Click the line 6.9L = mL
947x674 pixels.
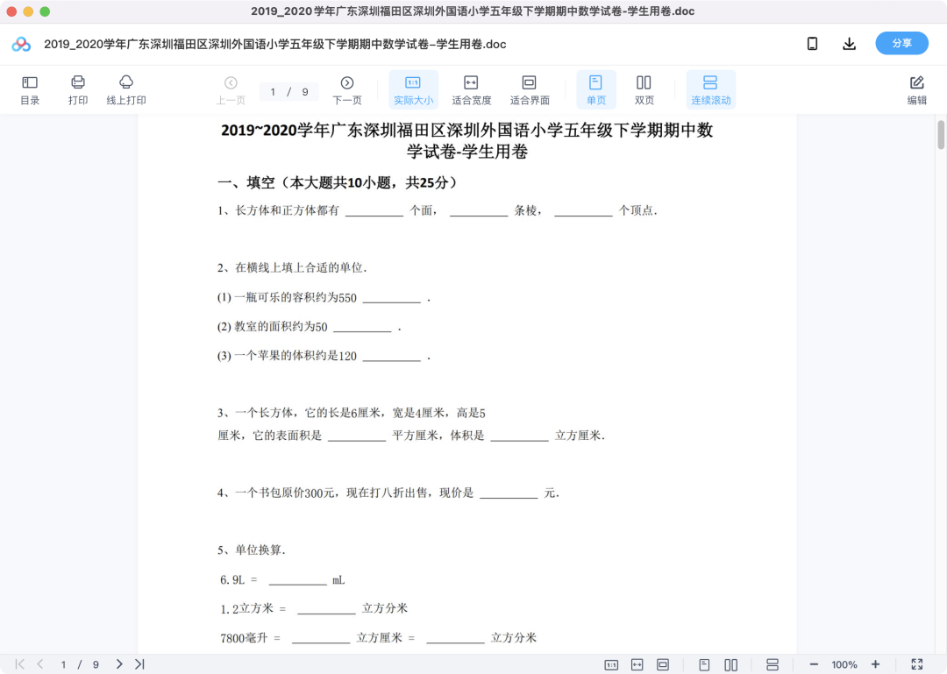[282, 580]
